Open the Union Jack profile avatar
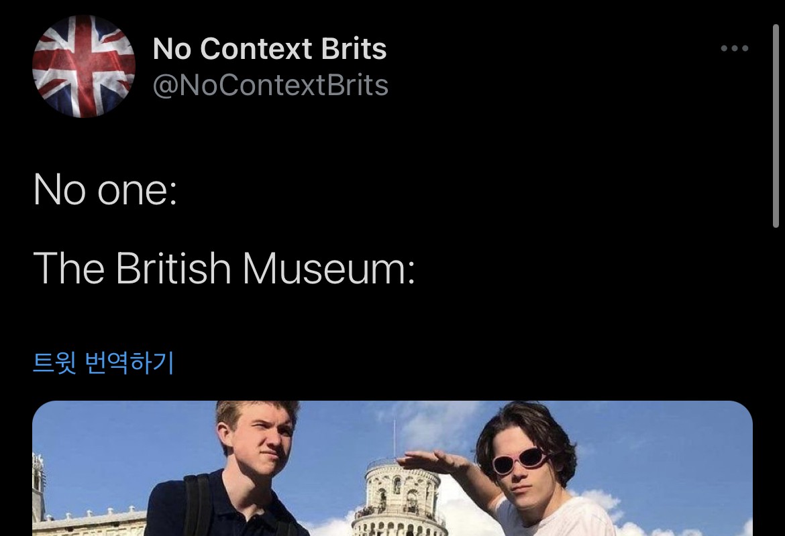 point(84,66)
